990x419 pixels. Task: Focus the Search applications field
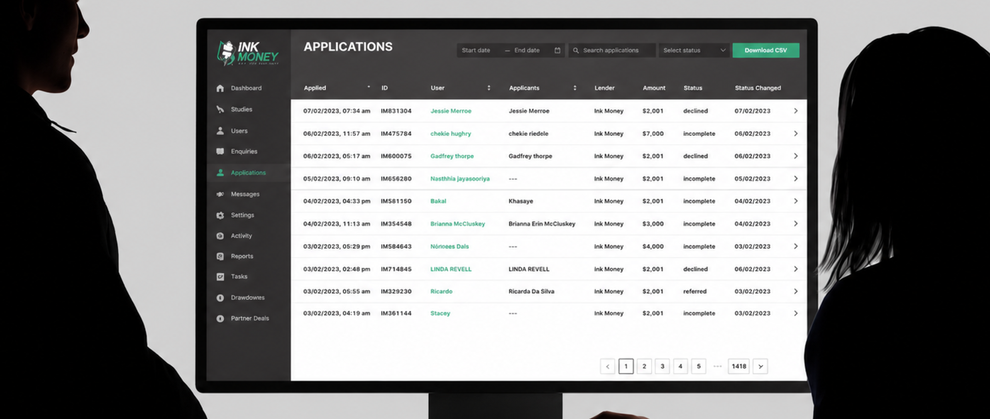[612, 50]
